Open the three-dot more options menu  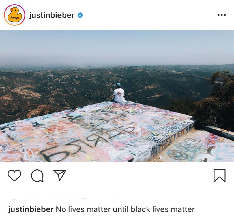point(222,15)
